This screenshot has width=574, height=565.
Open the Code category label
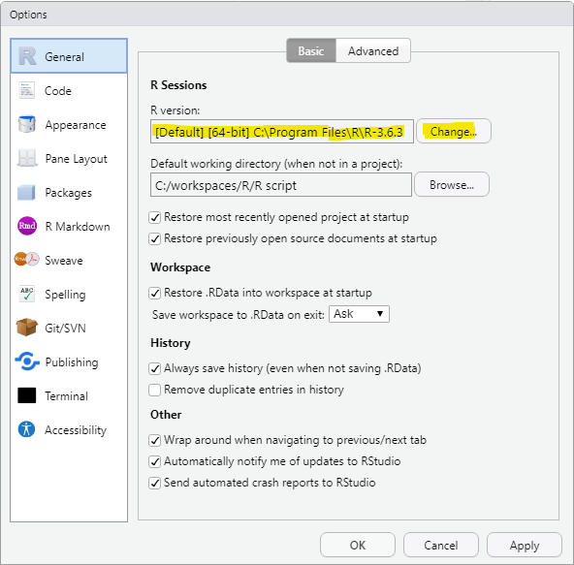pyautogui.click(x=58, y=91)
